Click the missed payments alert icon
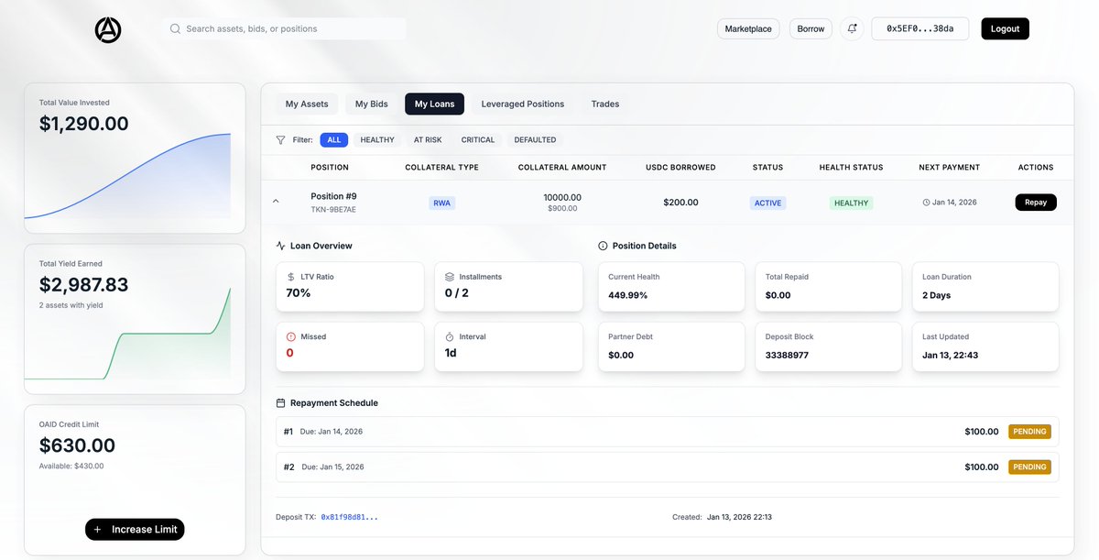 pos(293,336)
